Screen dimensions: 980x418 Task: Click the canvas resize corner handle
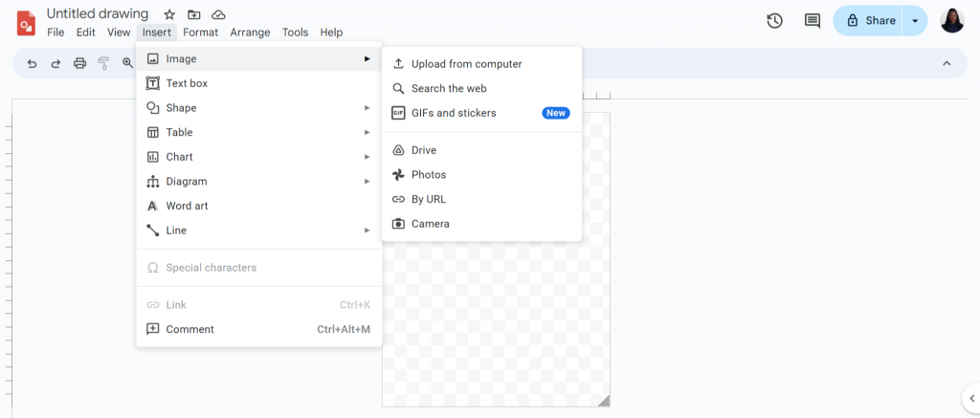tap(604, 401)
